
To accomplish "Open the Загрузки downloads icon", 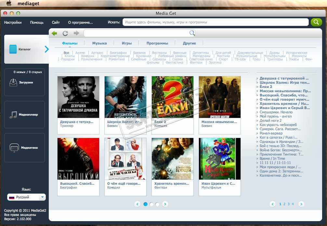I will click(x=13, y=82).
